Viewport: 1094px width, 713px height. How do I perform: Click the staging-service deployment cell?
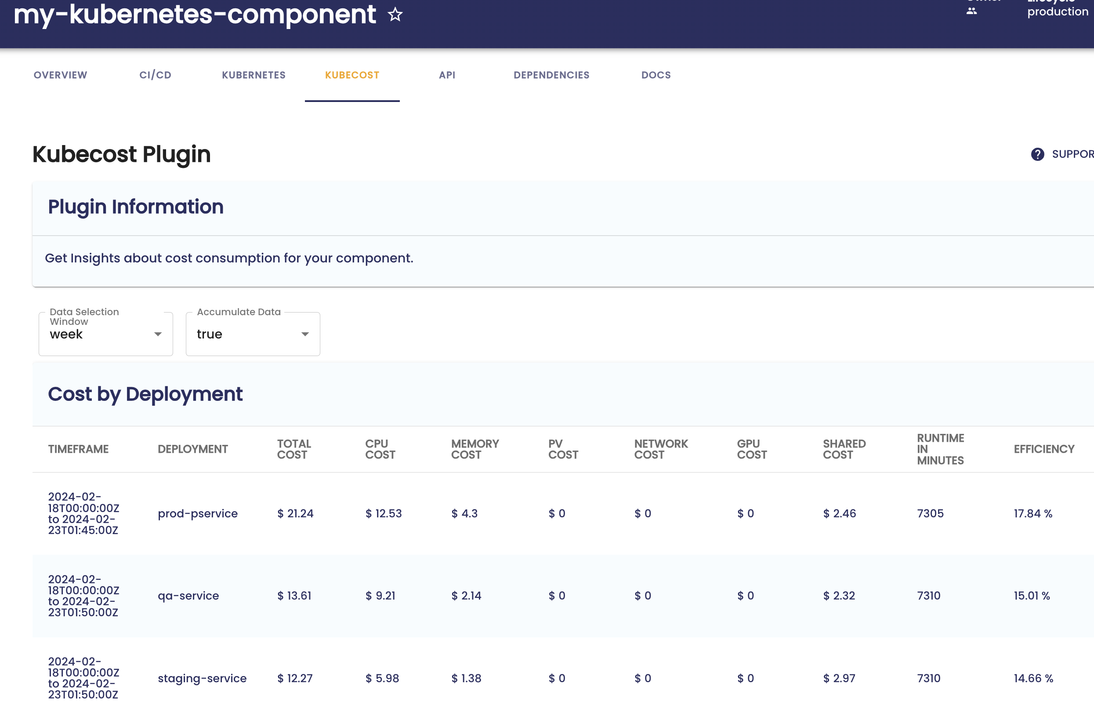point(202,678)
